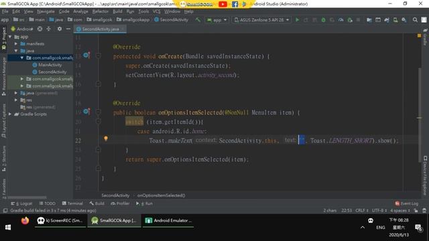
Task: Collapse all in Project panel
Action: (49, 29)
